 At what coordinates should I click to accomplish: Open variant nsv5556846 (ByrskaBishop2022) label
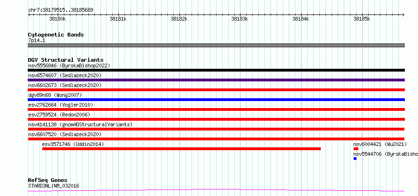(x=69, y=65)
